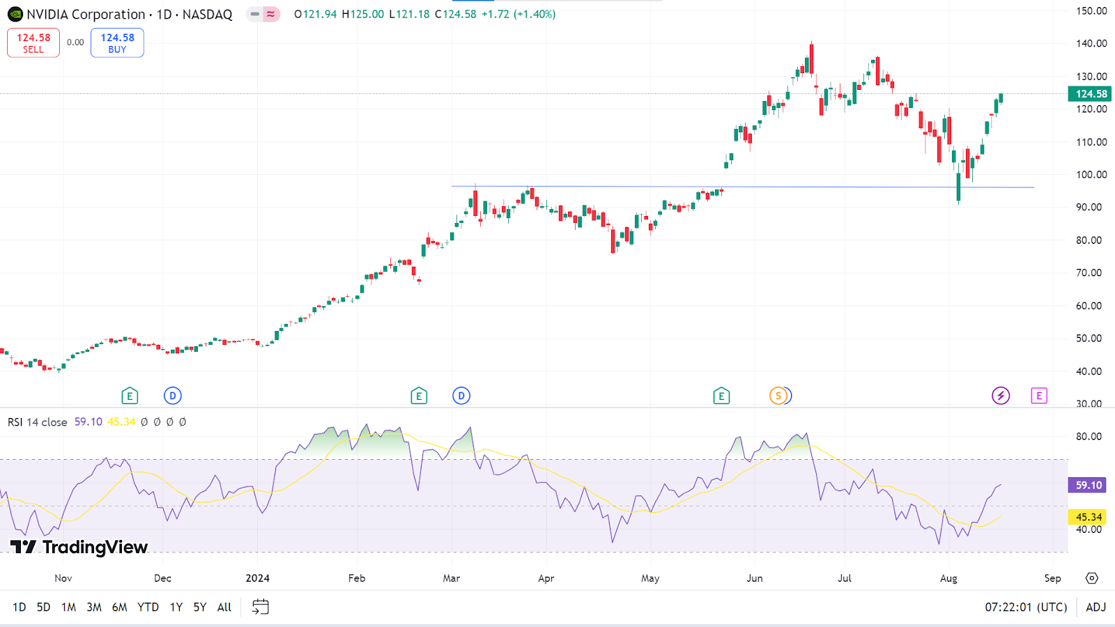Select the 6M time range

coord(120,607)
